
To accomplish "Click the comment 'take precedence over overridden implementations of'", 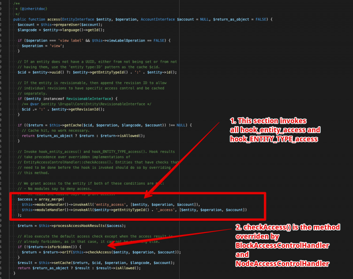I will point(74,157).
